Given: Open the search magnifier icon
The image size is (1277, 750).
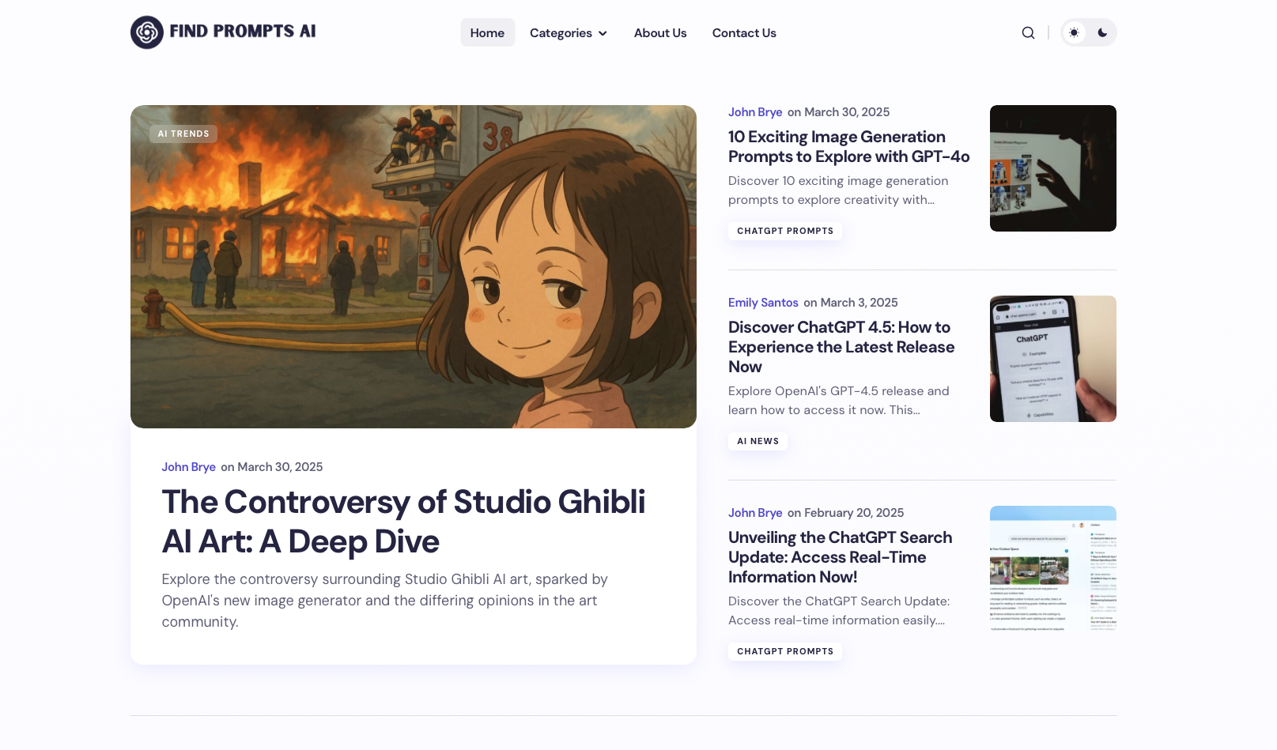Looking at the screenshot, I should coord(1028,32).
